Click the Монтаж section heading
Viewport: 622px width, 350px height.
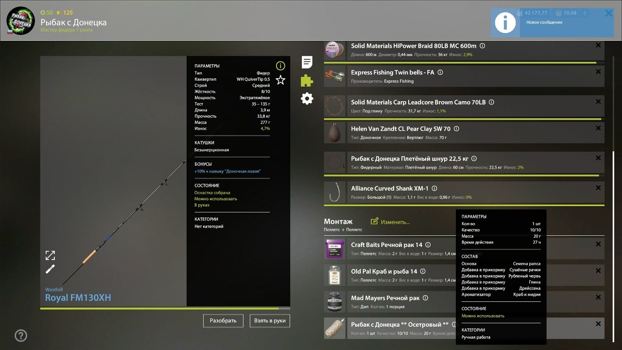click(x=338, y=221)
